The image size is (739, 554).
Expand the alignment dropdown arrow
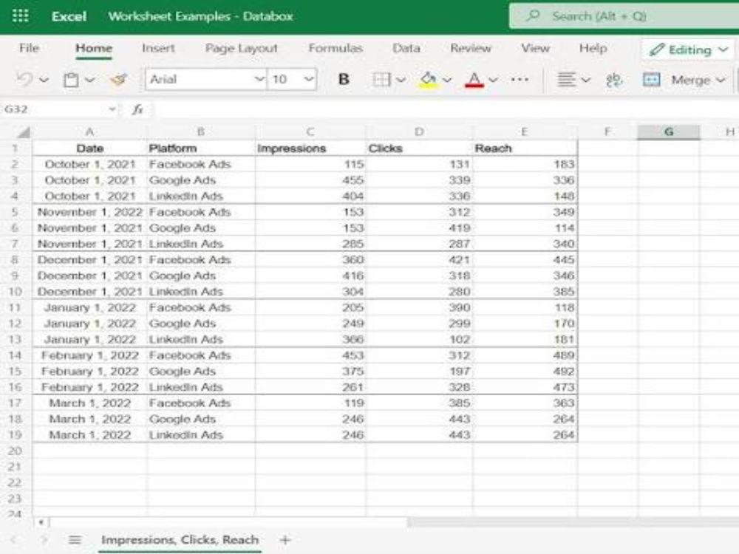[585, 80]
